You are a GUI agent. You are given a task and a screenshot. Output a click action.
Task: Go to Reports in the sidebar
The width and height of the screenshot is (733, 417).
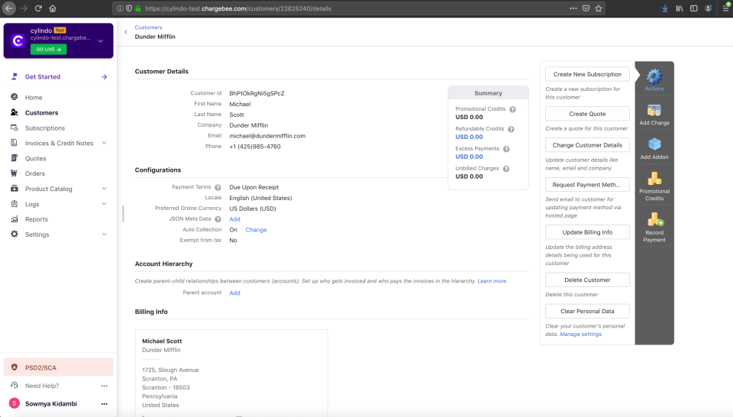tap(36, 219)
